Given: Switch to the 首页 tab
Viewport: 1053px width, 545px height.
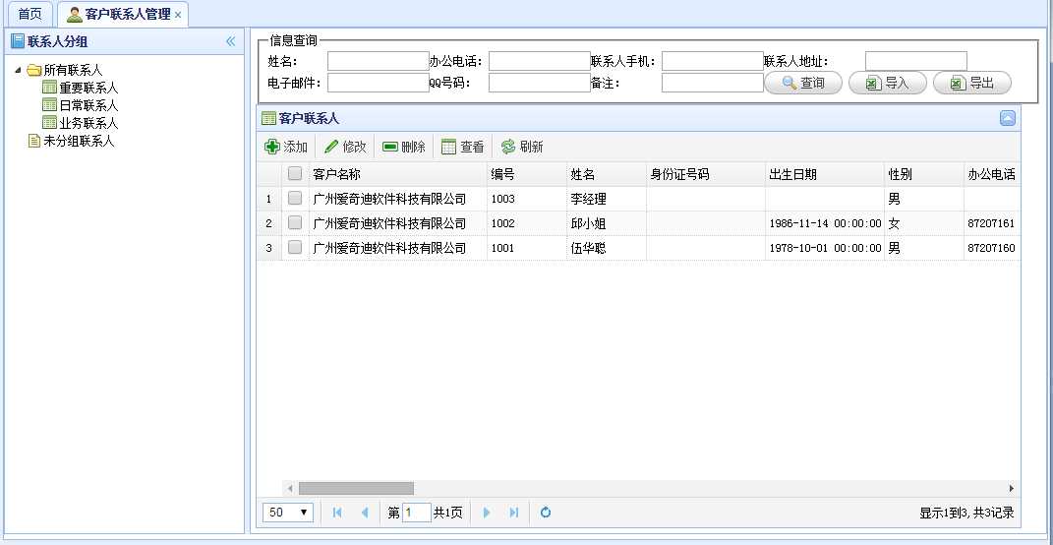Looking at the screenshot, I should [x=29, y=14].
